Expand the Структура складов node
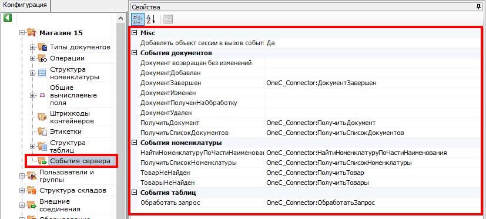 click(22, 190)
